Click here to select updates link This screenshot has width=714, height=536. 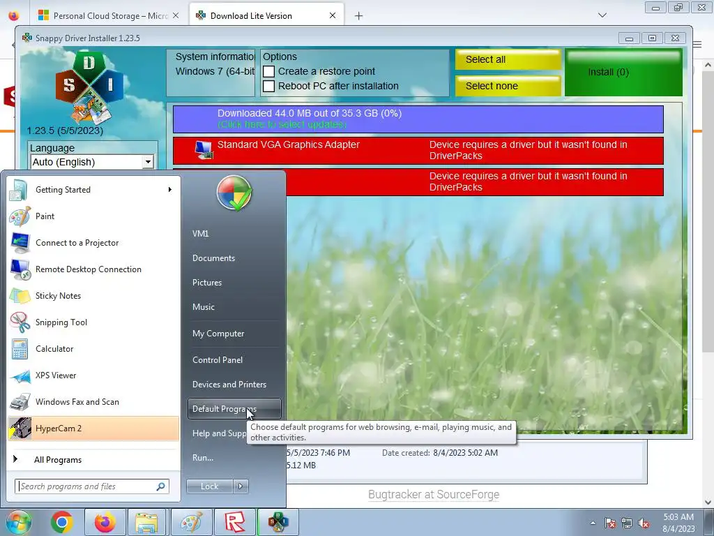pos(282,124)
